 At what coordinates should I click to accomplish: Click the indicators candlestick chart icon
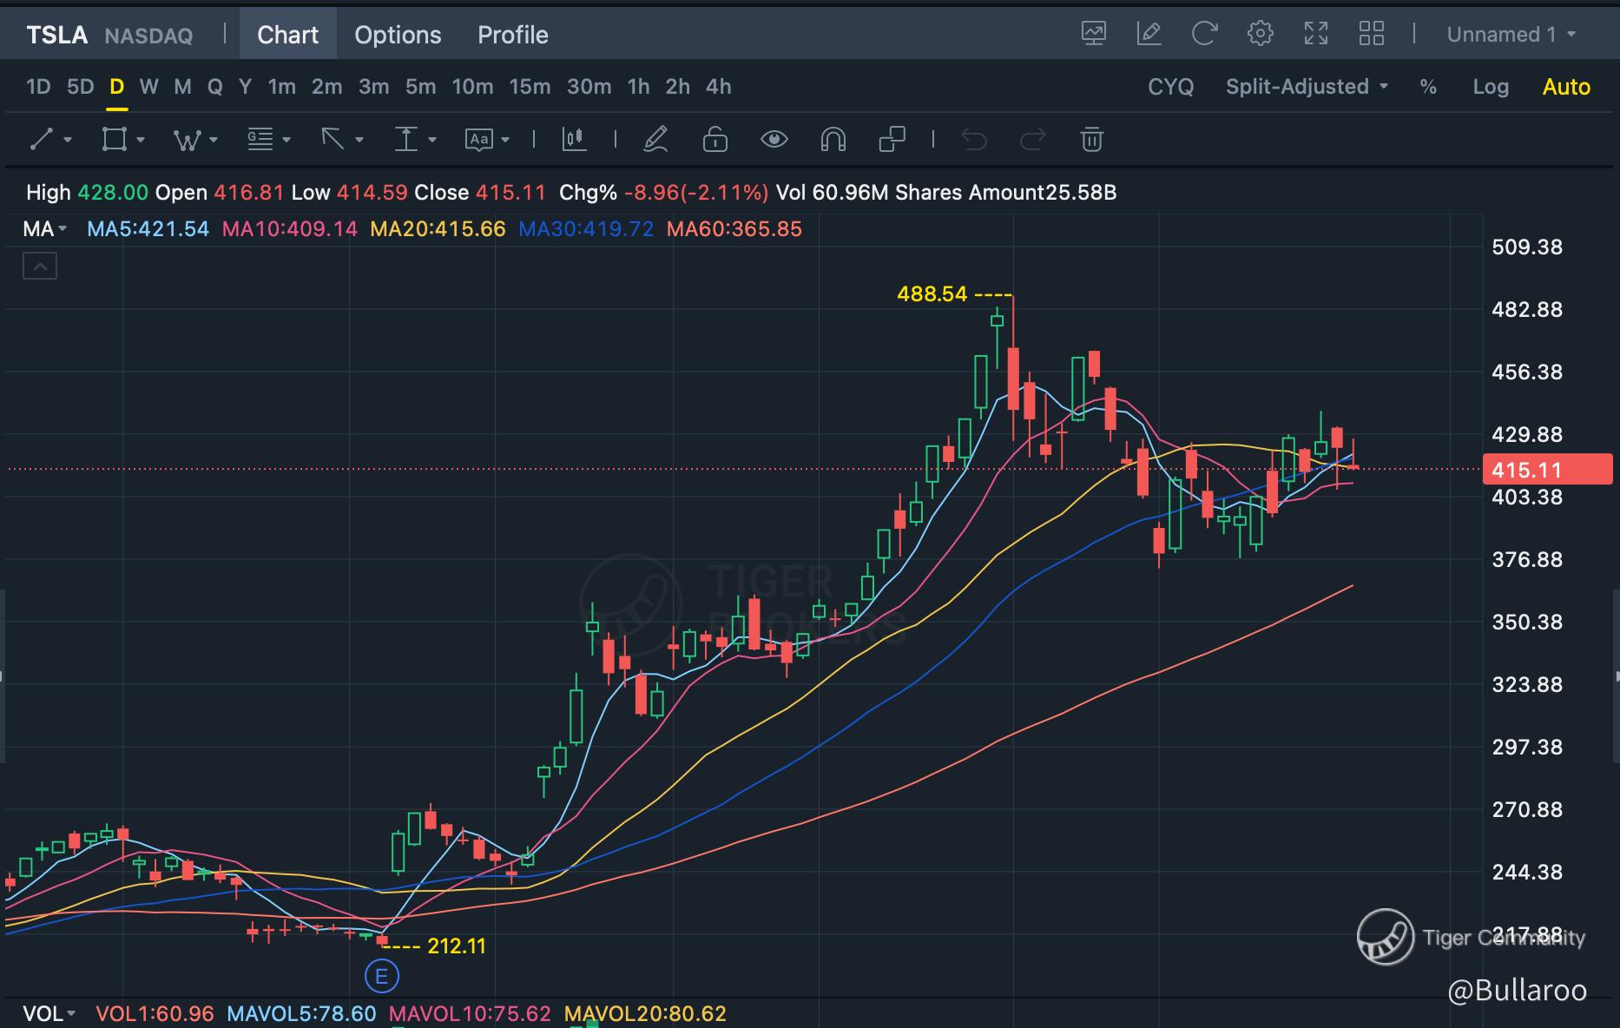point(574,139)
